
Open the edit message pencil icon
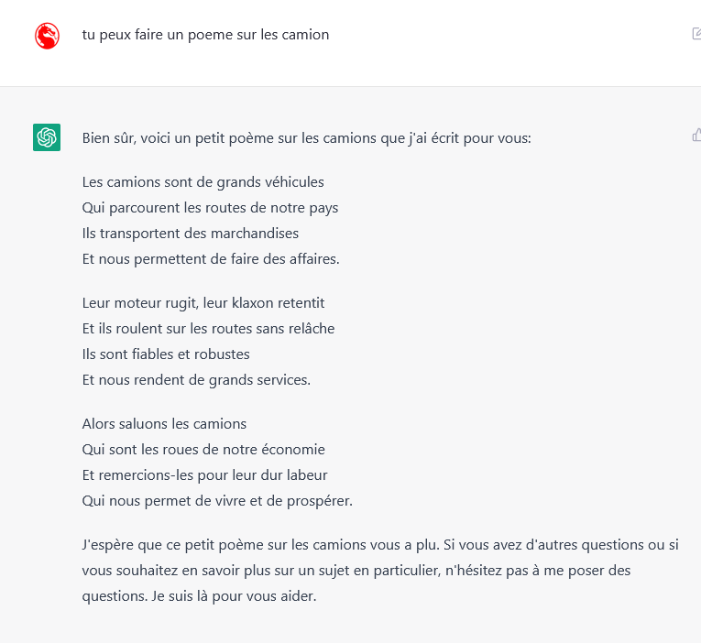[696, 34]
